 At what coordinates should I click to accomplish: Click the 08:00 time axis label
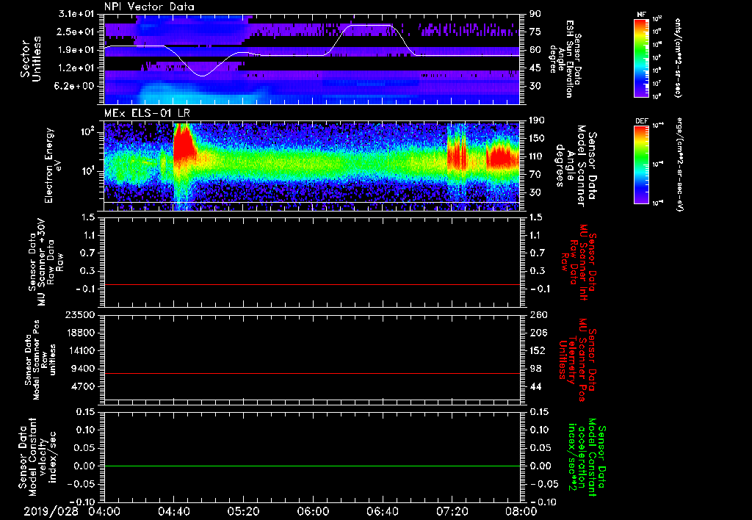522,511
